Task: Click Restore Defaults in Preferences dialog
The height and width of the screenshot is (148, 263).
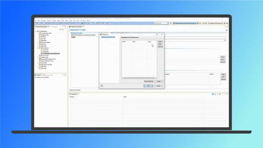Action: [149, 81]
